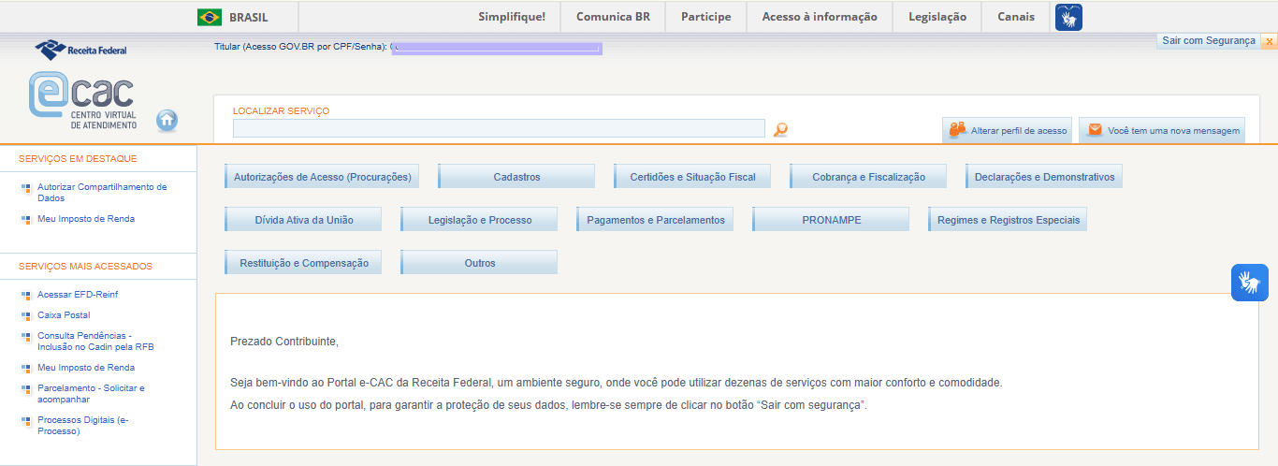
Task: Click the home icon beside e-CAC logo
Action: pos(167,120)
